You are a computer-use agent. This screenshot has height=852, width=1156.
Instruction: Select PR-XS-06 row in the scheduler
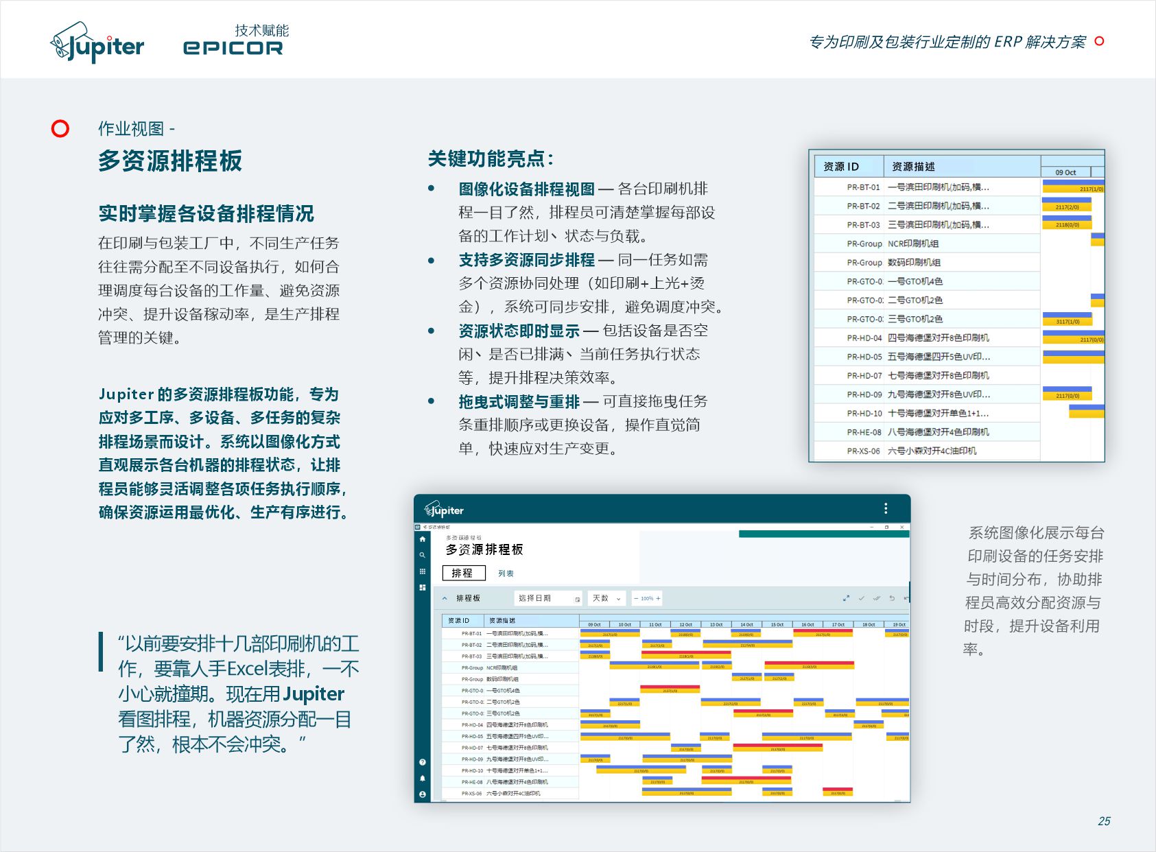[x=510, y=793]
